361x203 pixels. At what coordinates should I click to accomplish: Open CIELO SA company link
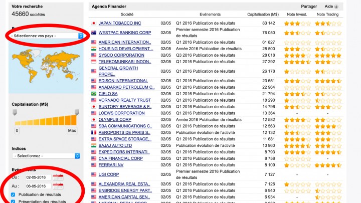pyautogui.click(x=108, y=94)
